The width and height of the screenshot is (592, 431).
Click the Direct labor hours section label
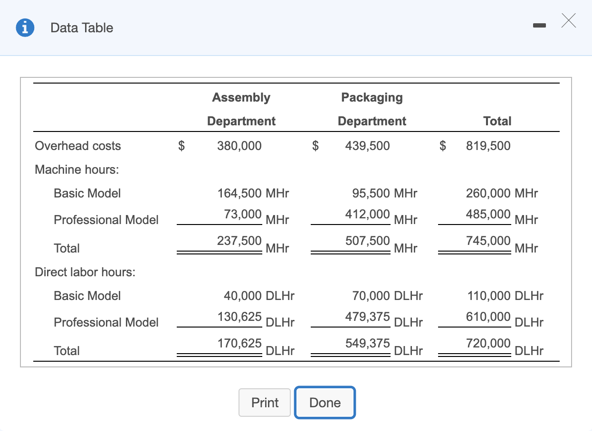tap(85, 272)
